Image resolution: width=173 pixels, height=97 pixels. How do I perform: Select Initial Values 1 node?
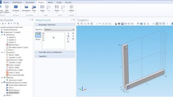[x=14, y=90]
